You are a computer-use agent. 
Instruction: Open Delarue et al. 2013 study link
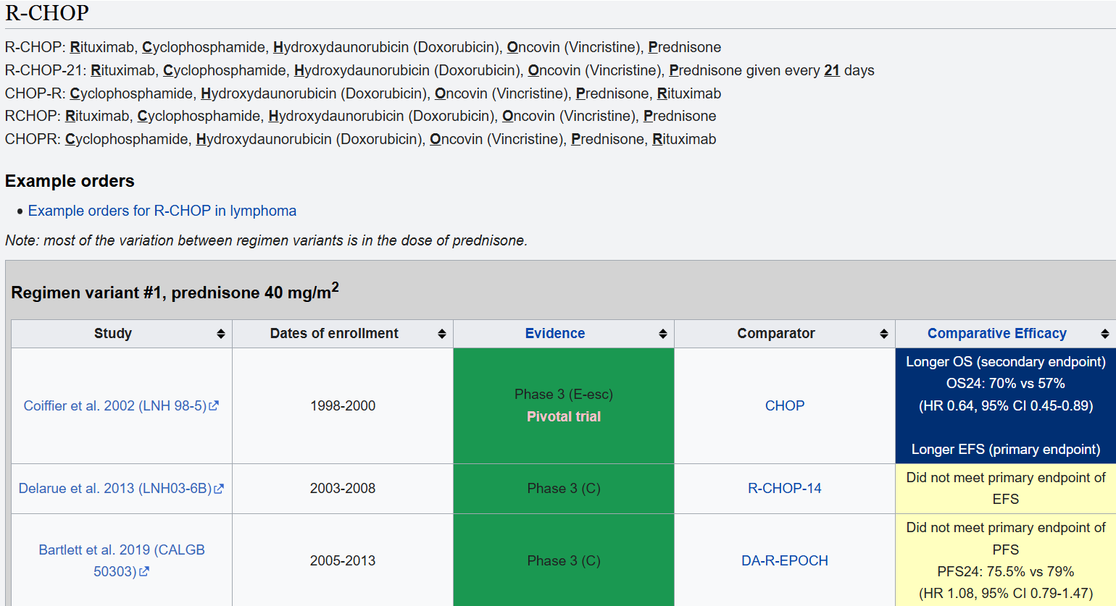tap(115, 489)
